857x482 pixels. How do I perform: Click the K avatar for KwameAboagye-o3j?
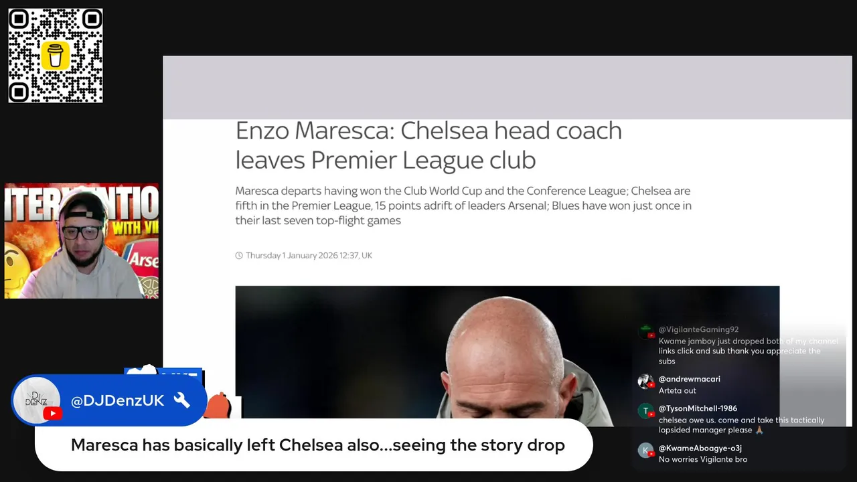(645, 451)
